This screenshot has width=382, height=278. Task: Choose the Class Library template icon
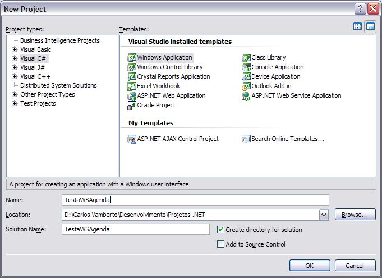click(246, 57)
